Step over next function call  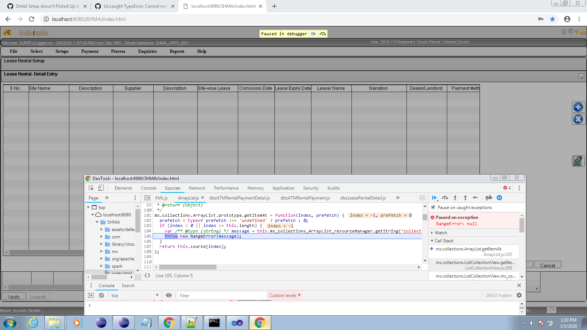pyautogui.click(x=445, y=198)
